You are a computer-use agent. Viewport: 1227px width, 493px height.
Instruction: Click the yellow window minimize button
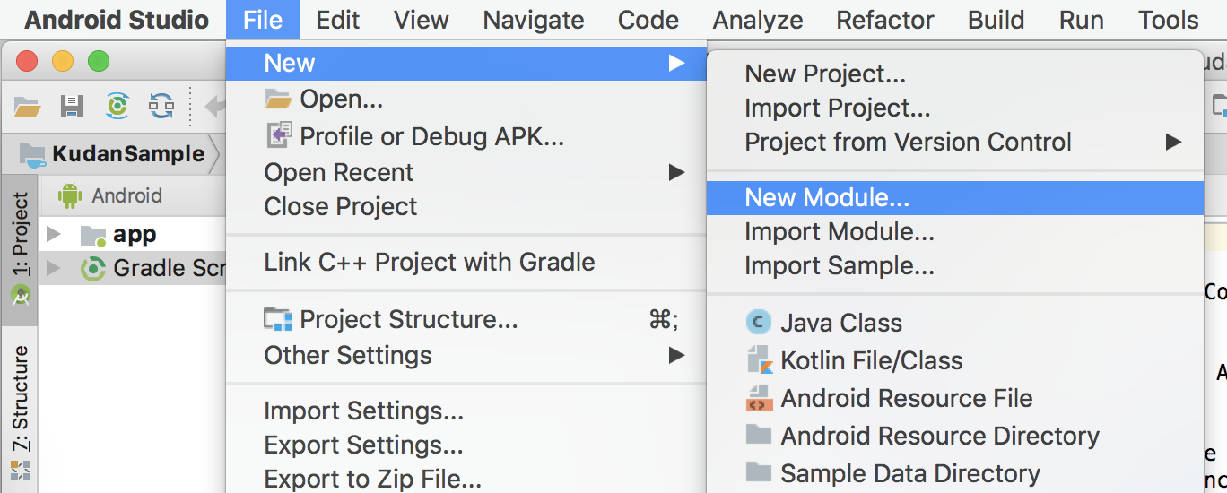63,62
